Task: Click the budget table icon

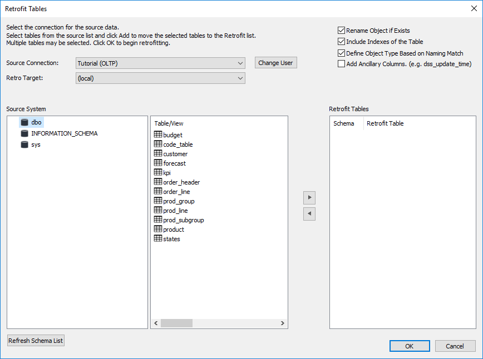Action: point(158,135)
